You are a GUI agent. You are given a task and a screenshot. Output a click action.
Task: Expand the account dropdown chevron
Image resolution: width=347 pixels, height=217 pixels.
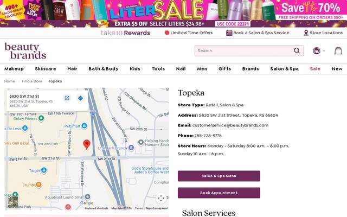[x=324, y=50]
